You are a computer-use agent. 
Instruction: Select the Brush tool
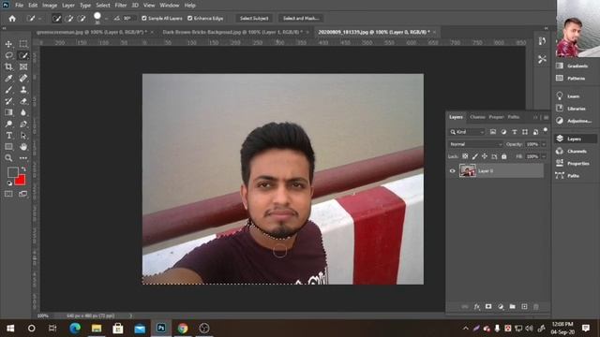(x=8, y=90)
